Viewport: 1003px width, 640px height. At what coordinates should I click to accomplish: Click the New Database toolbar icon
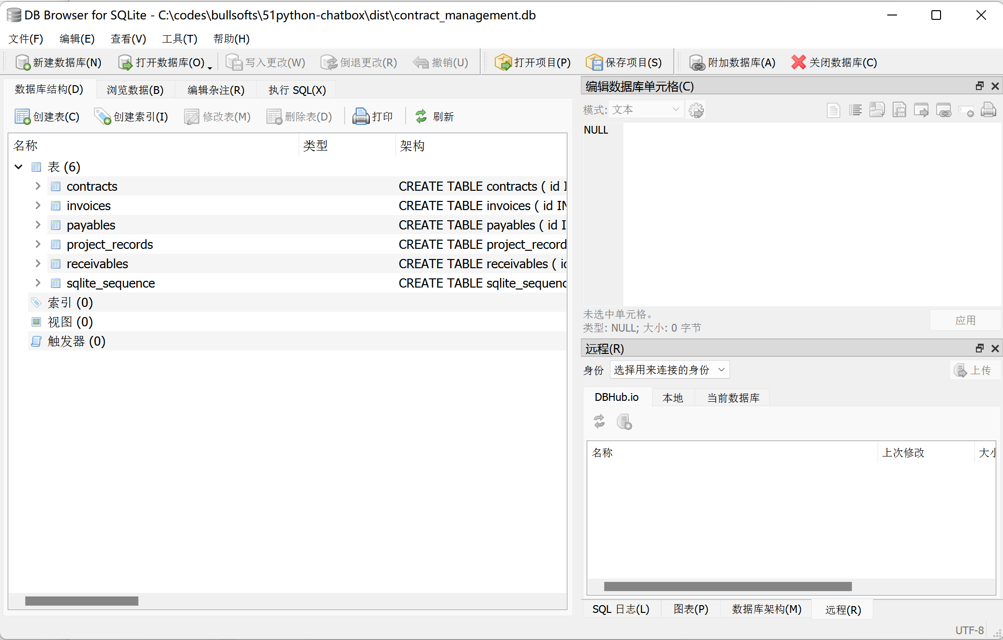tap(23, 62)
